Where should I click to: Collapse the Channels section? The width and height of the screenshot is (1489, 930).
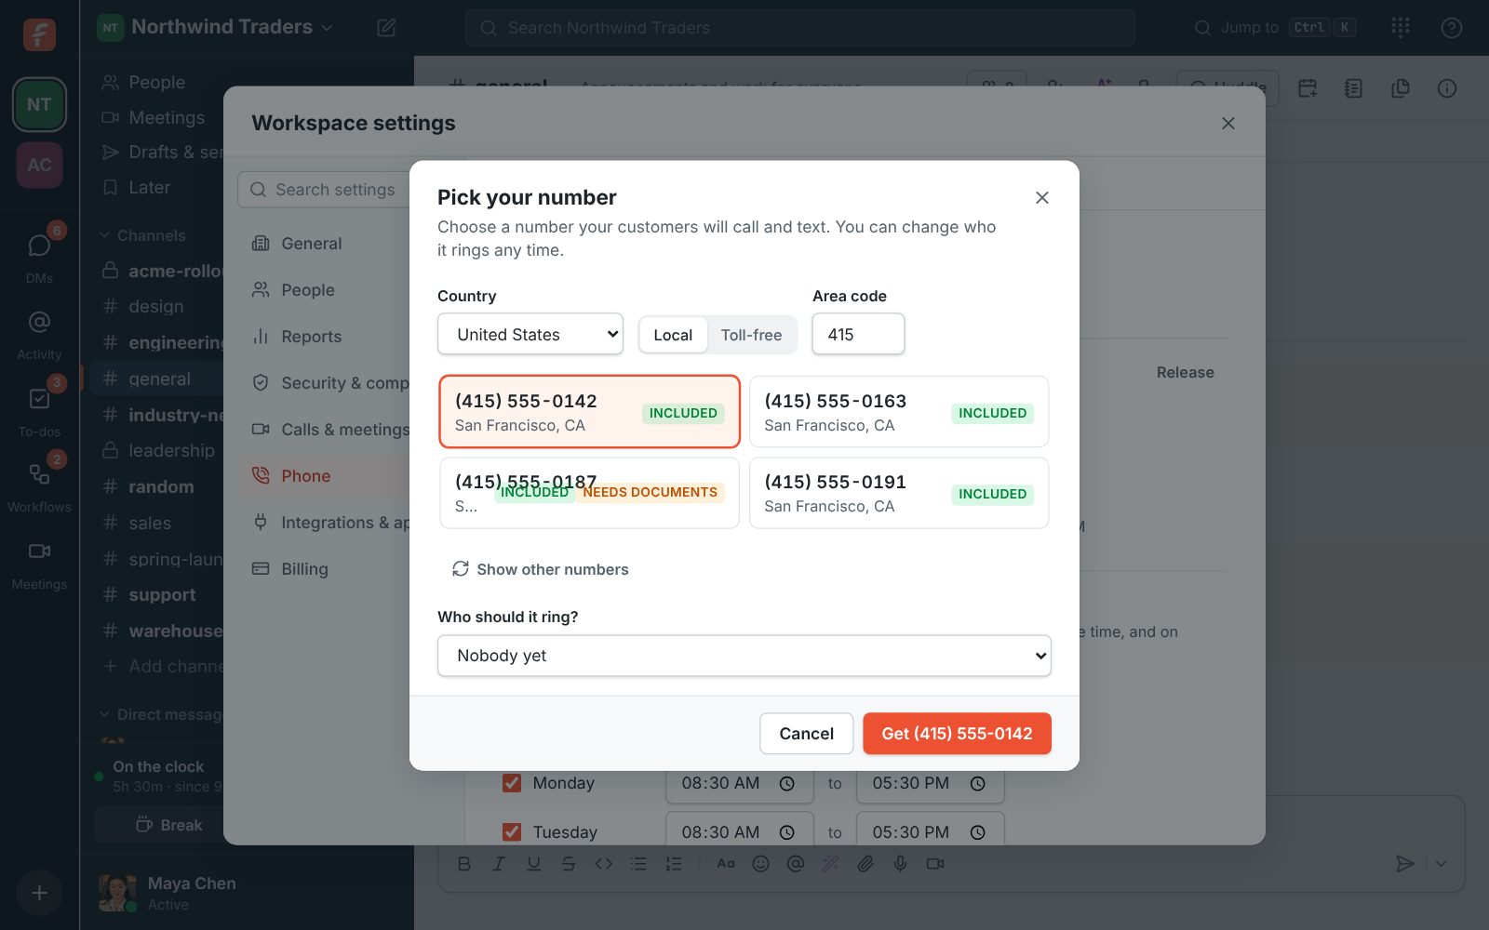click(143, 235)
